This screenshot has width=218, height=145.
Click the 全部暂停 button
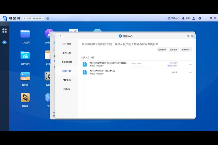pos(162,50)
